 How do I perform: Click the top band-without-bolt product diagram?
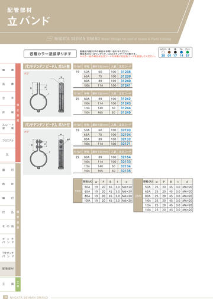(47, 93)
